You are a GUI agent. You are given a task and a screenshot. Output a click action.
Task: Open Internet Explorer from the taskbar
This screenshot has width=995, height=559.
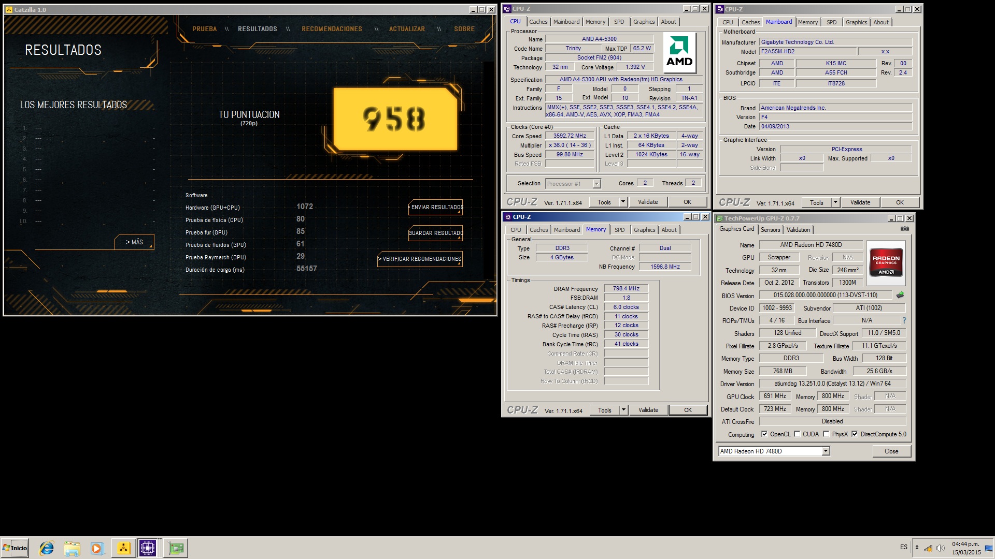47,548
